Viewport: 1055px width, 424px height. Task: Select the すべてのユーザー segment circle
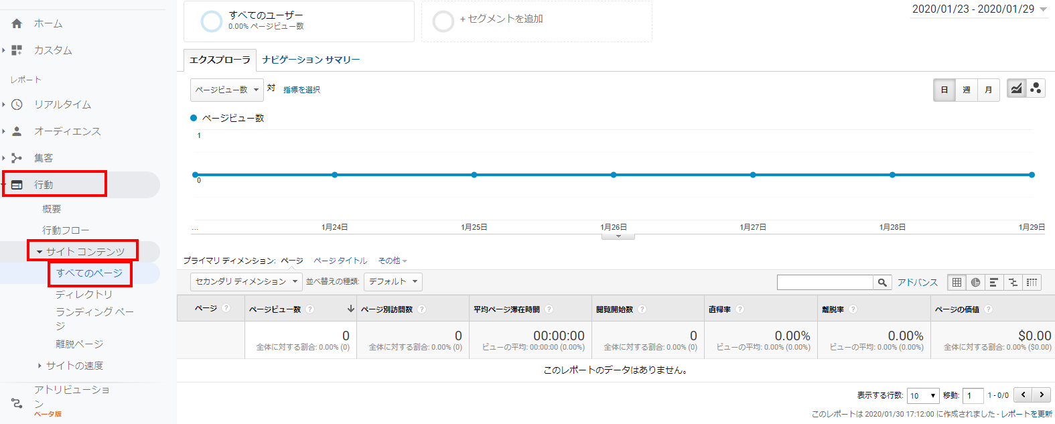[211, 21]
